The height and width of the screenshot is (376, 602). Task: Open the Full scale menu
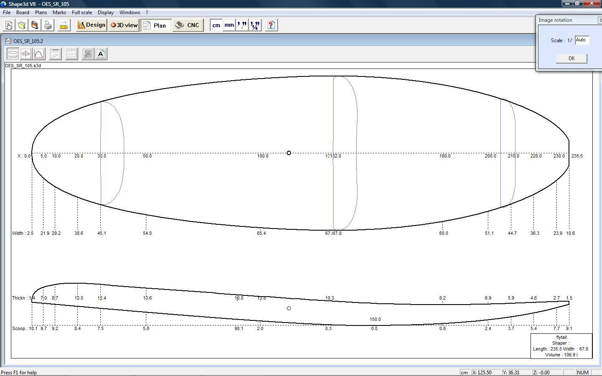point(82,13)
